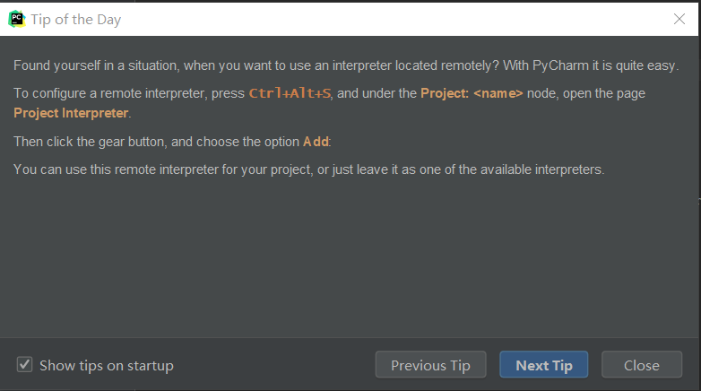Click the "Tip of the Day" title text
The height and width of the screenshot is (391, 701).
coord(76,19)
